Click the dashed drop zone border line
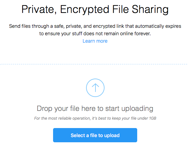 pos(94,64)
